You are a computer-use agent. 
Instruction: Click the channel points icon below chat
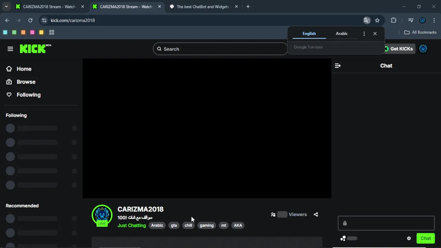coord(343,238)
